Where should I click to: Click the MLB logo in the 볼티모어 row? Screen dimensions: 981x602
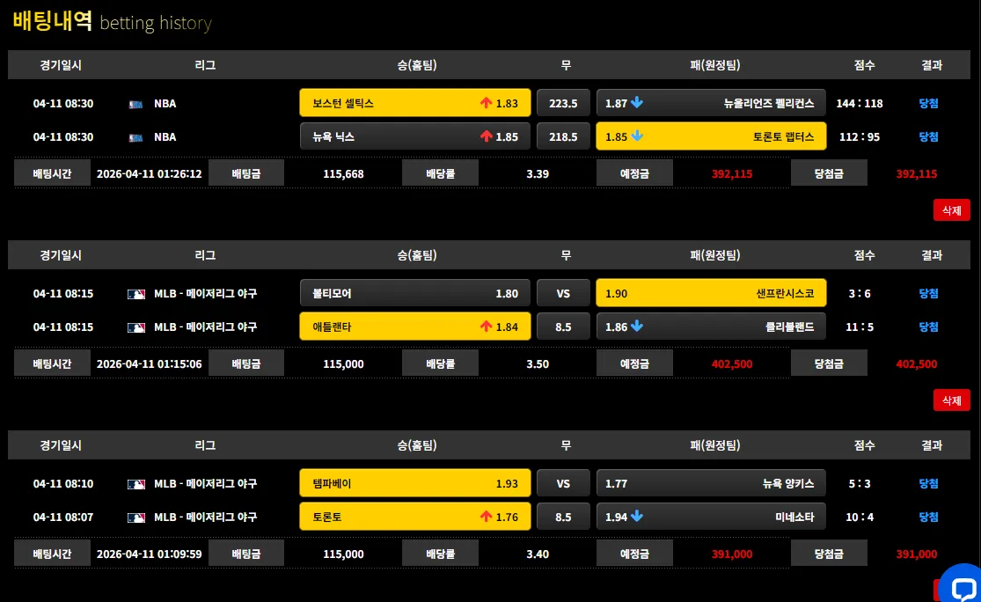pyautogui.click(x=135, y=294)
